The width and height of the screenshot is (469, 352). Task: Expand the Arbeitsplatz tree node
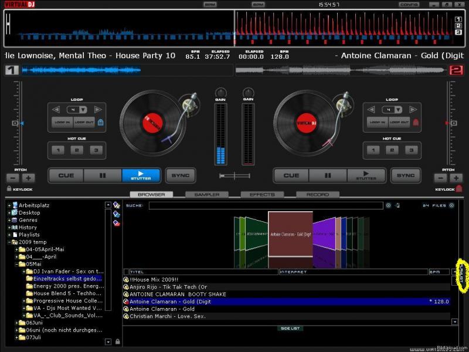[9, 205]
